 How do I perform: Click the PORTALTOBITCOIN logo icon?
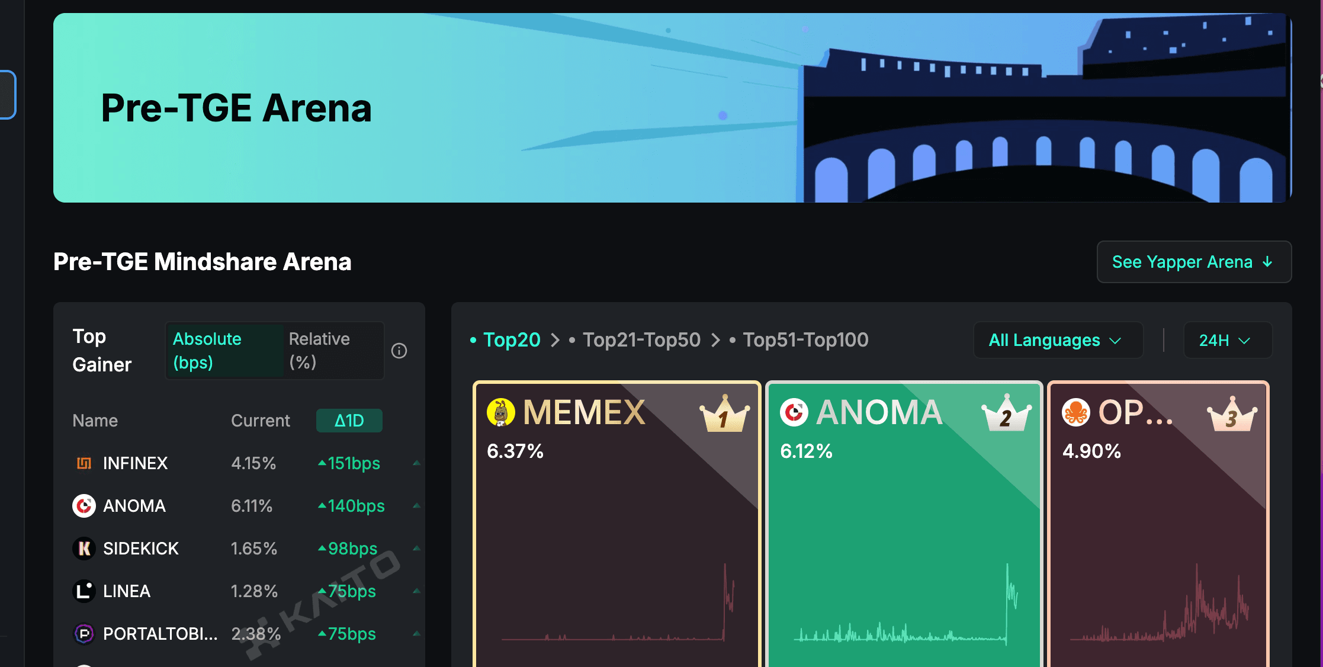point(84,634)
